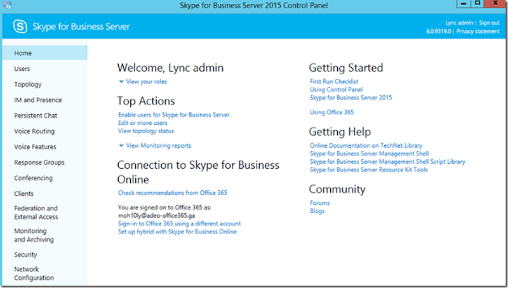Open Server Resource Kit Tools link
Viewport: 508px width, 288px height.
(368, 170)
